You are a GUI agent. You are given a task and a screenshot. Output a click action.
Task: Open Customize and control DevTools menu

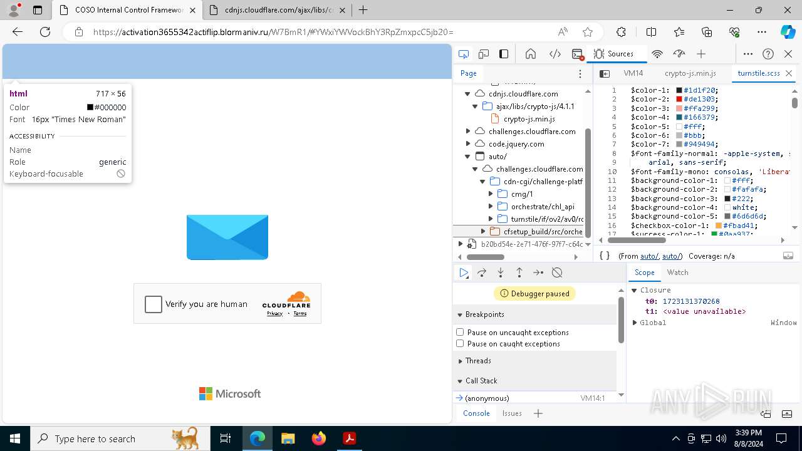pyautogui.click(x=748, y=54)
